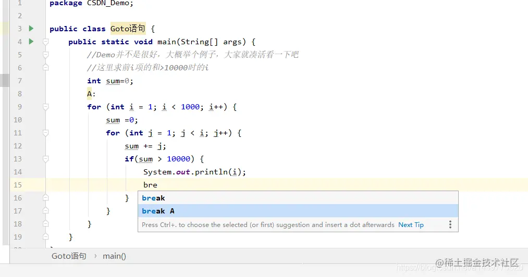Click the literal 1000 in the outer loop

point(190,107)
